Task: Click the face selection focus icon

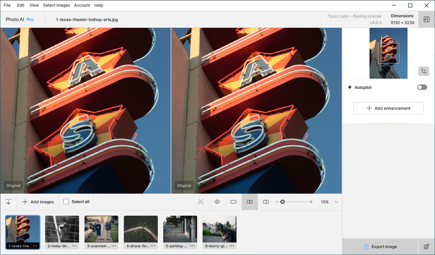Action: (x=201, y=202)
